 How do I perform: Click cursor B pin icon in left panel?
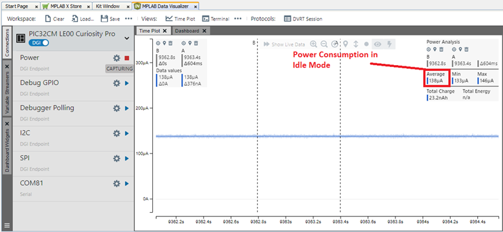coord(164,43)
